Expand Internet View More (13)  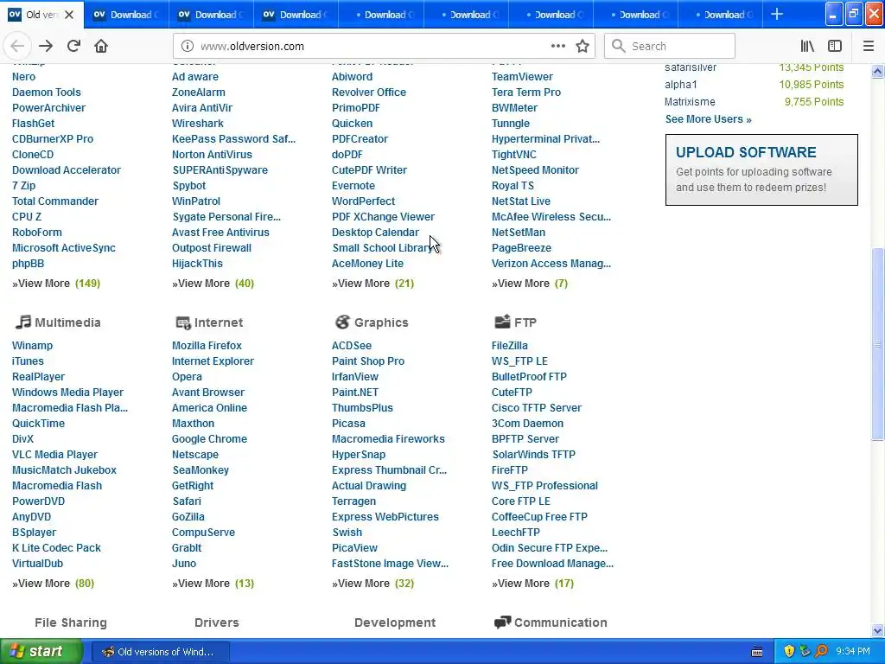213,584
